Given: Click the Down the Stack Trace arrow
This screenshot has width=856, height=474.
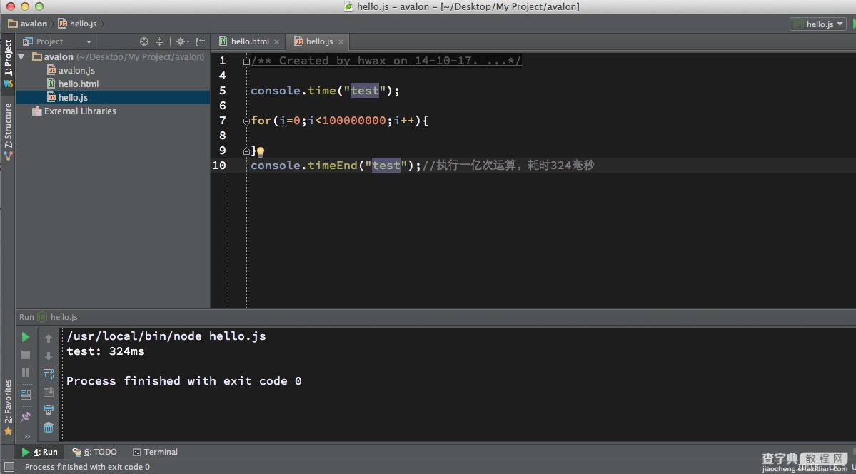Looking at the screenshot, I should coord(49,356).
